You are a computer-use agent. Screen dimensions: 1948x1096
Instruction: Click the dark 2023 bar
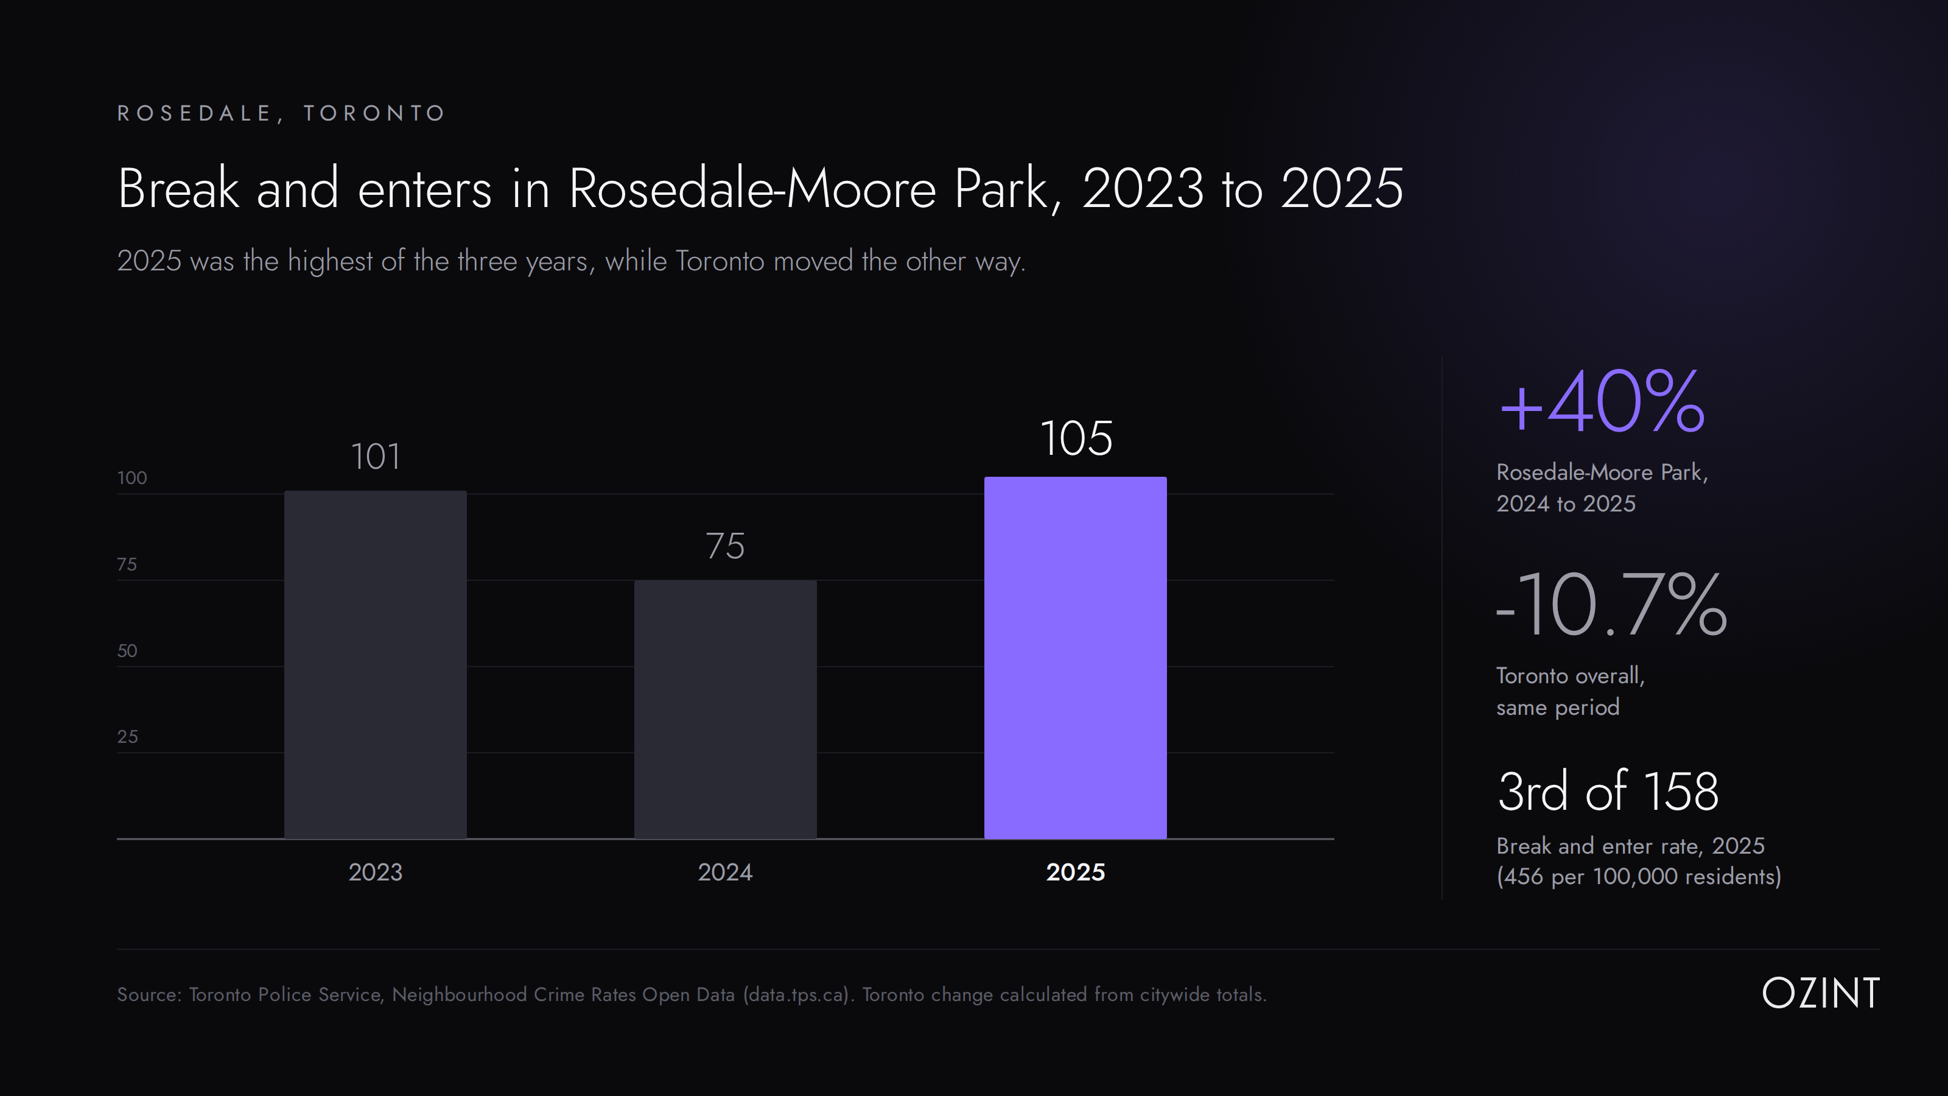pyautogui.click(x=375, y=664)
